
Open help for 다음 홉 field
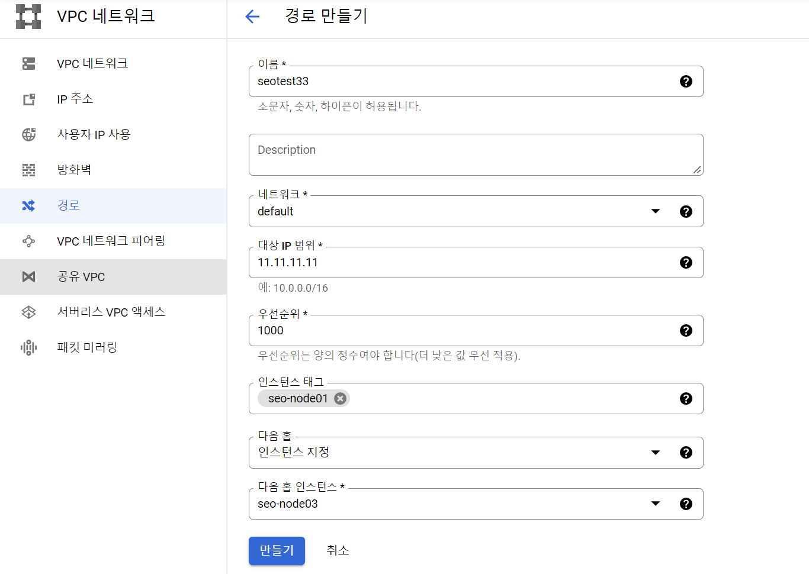tap(686, 452)
